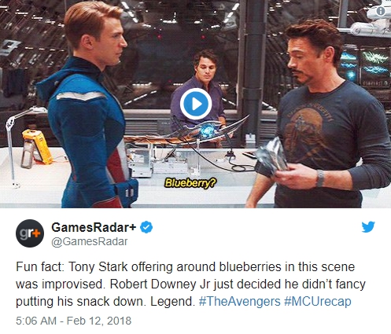Screen dimensions: 391x334
Task: Follow the #TheAvengers hashtag
Action: tap(240, 301)
